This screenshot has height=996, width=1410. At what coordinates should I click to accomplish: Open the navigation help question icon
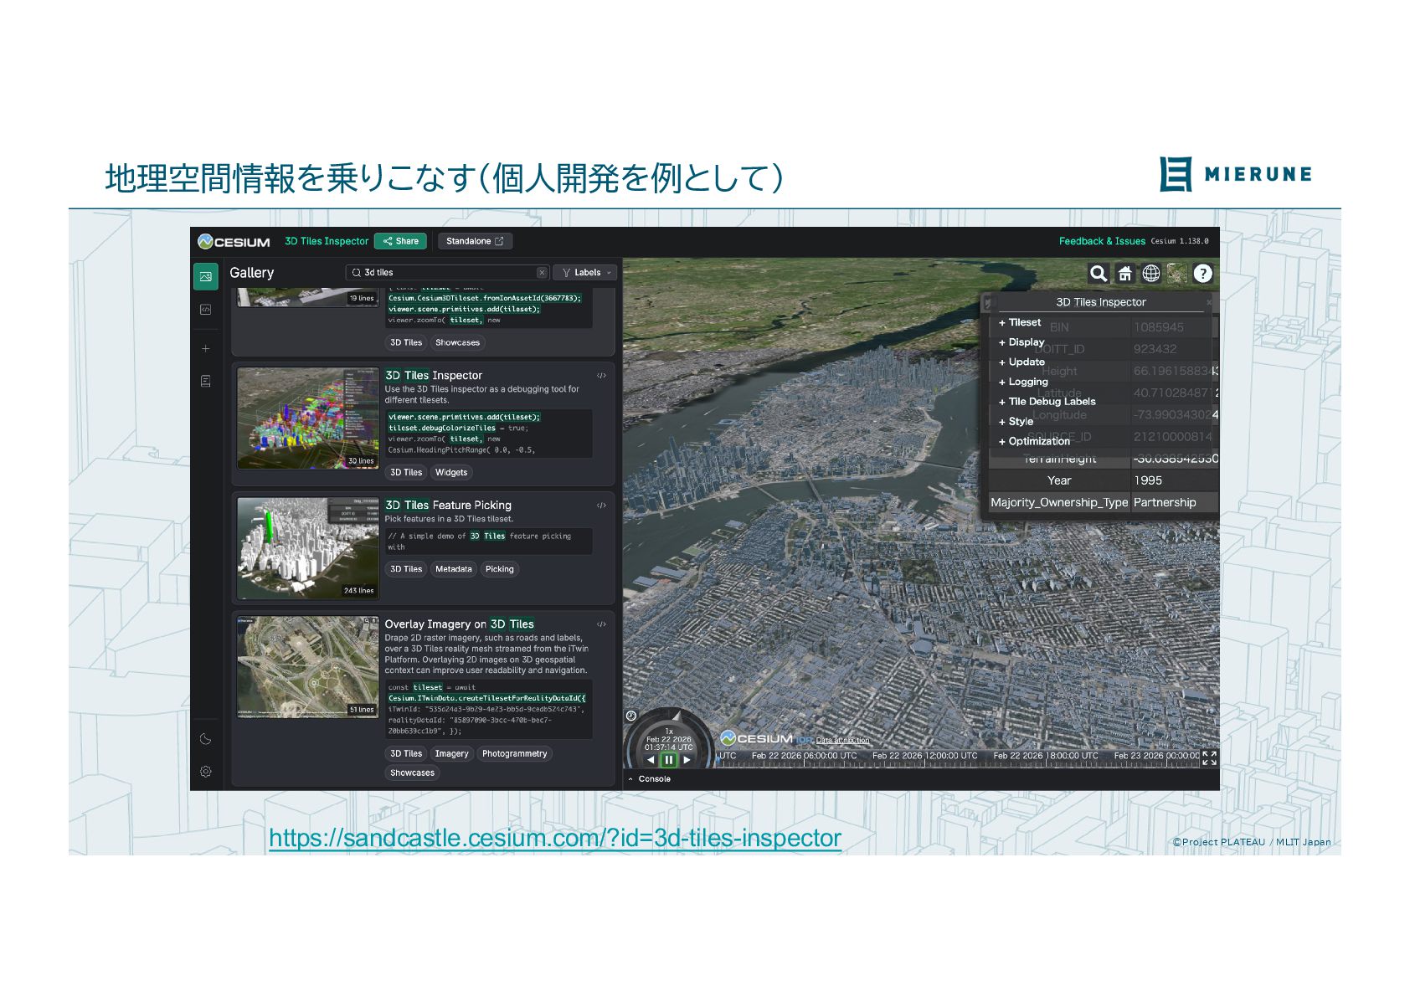(1203, 274)
